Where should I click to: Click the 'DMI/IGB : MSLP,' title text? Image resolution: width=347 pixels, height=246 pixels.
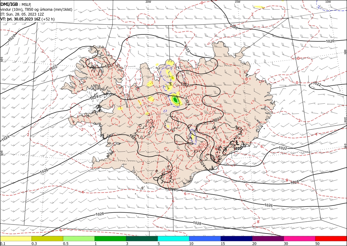click(x=16, y=4)
